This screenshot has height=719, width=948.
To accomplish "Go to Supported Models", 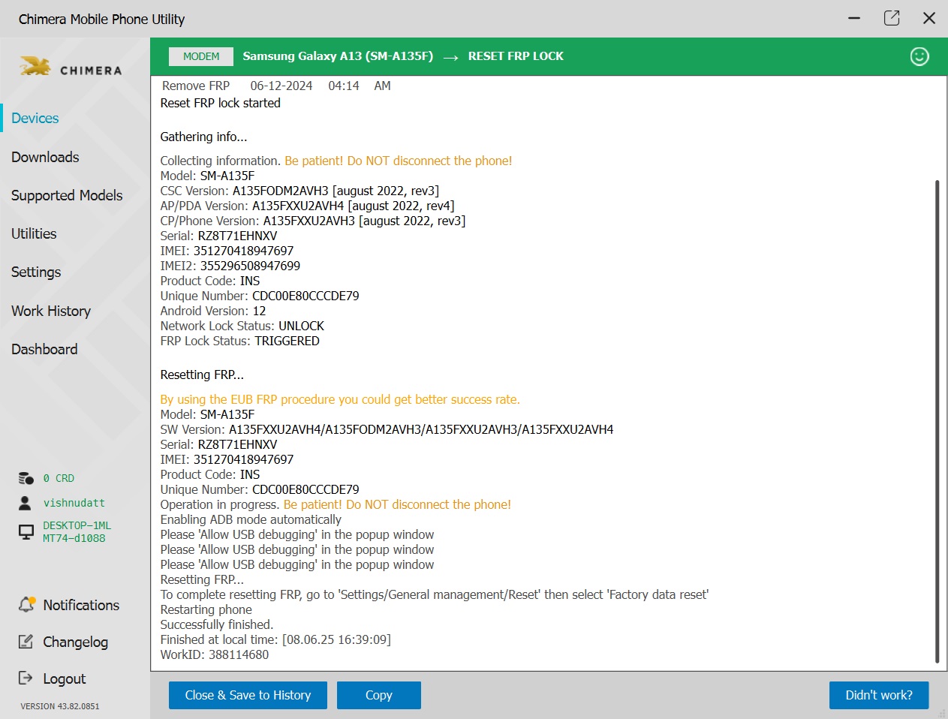I will coord(67,195).
